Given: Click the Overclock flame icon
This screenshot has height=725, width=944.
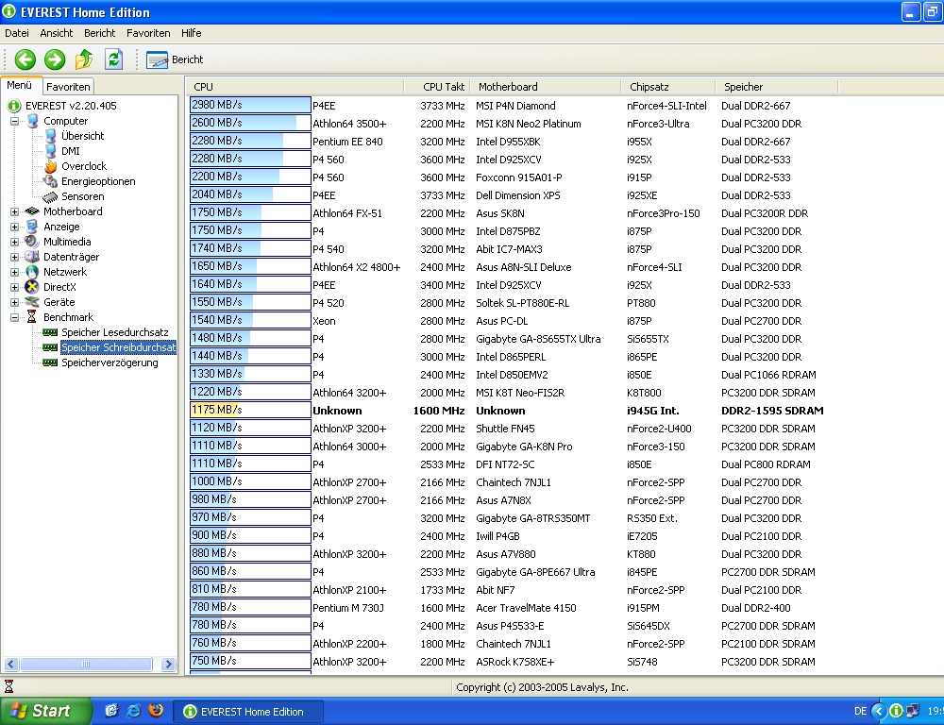Looking at the screenshot, I should pos(51,166).
